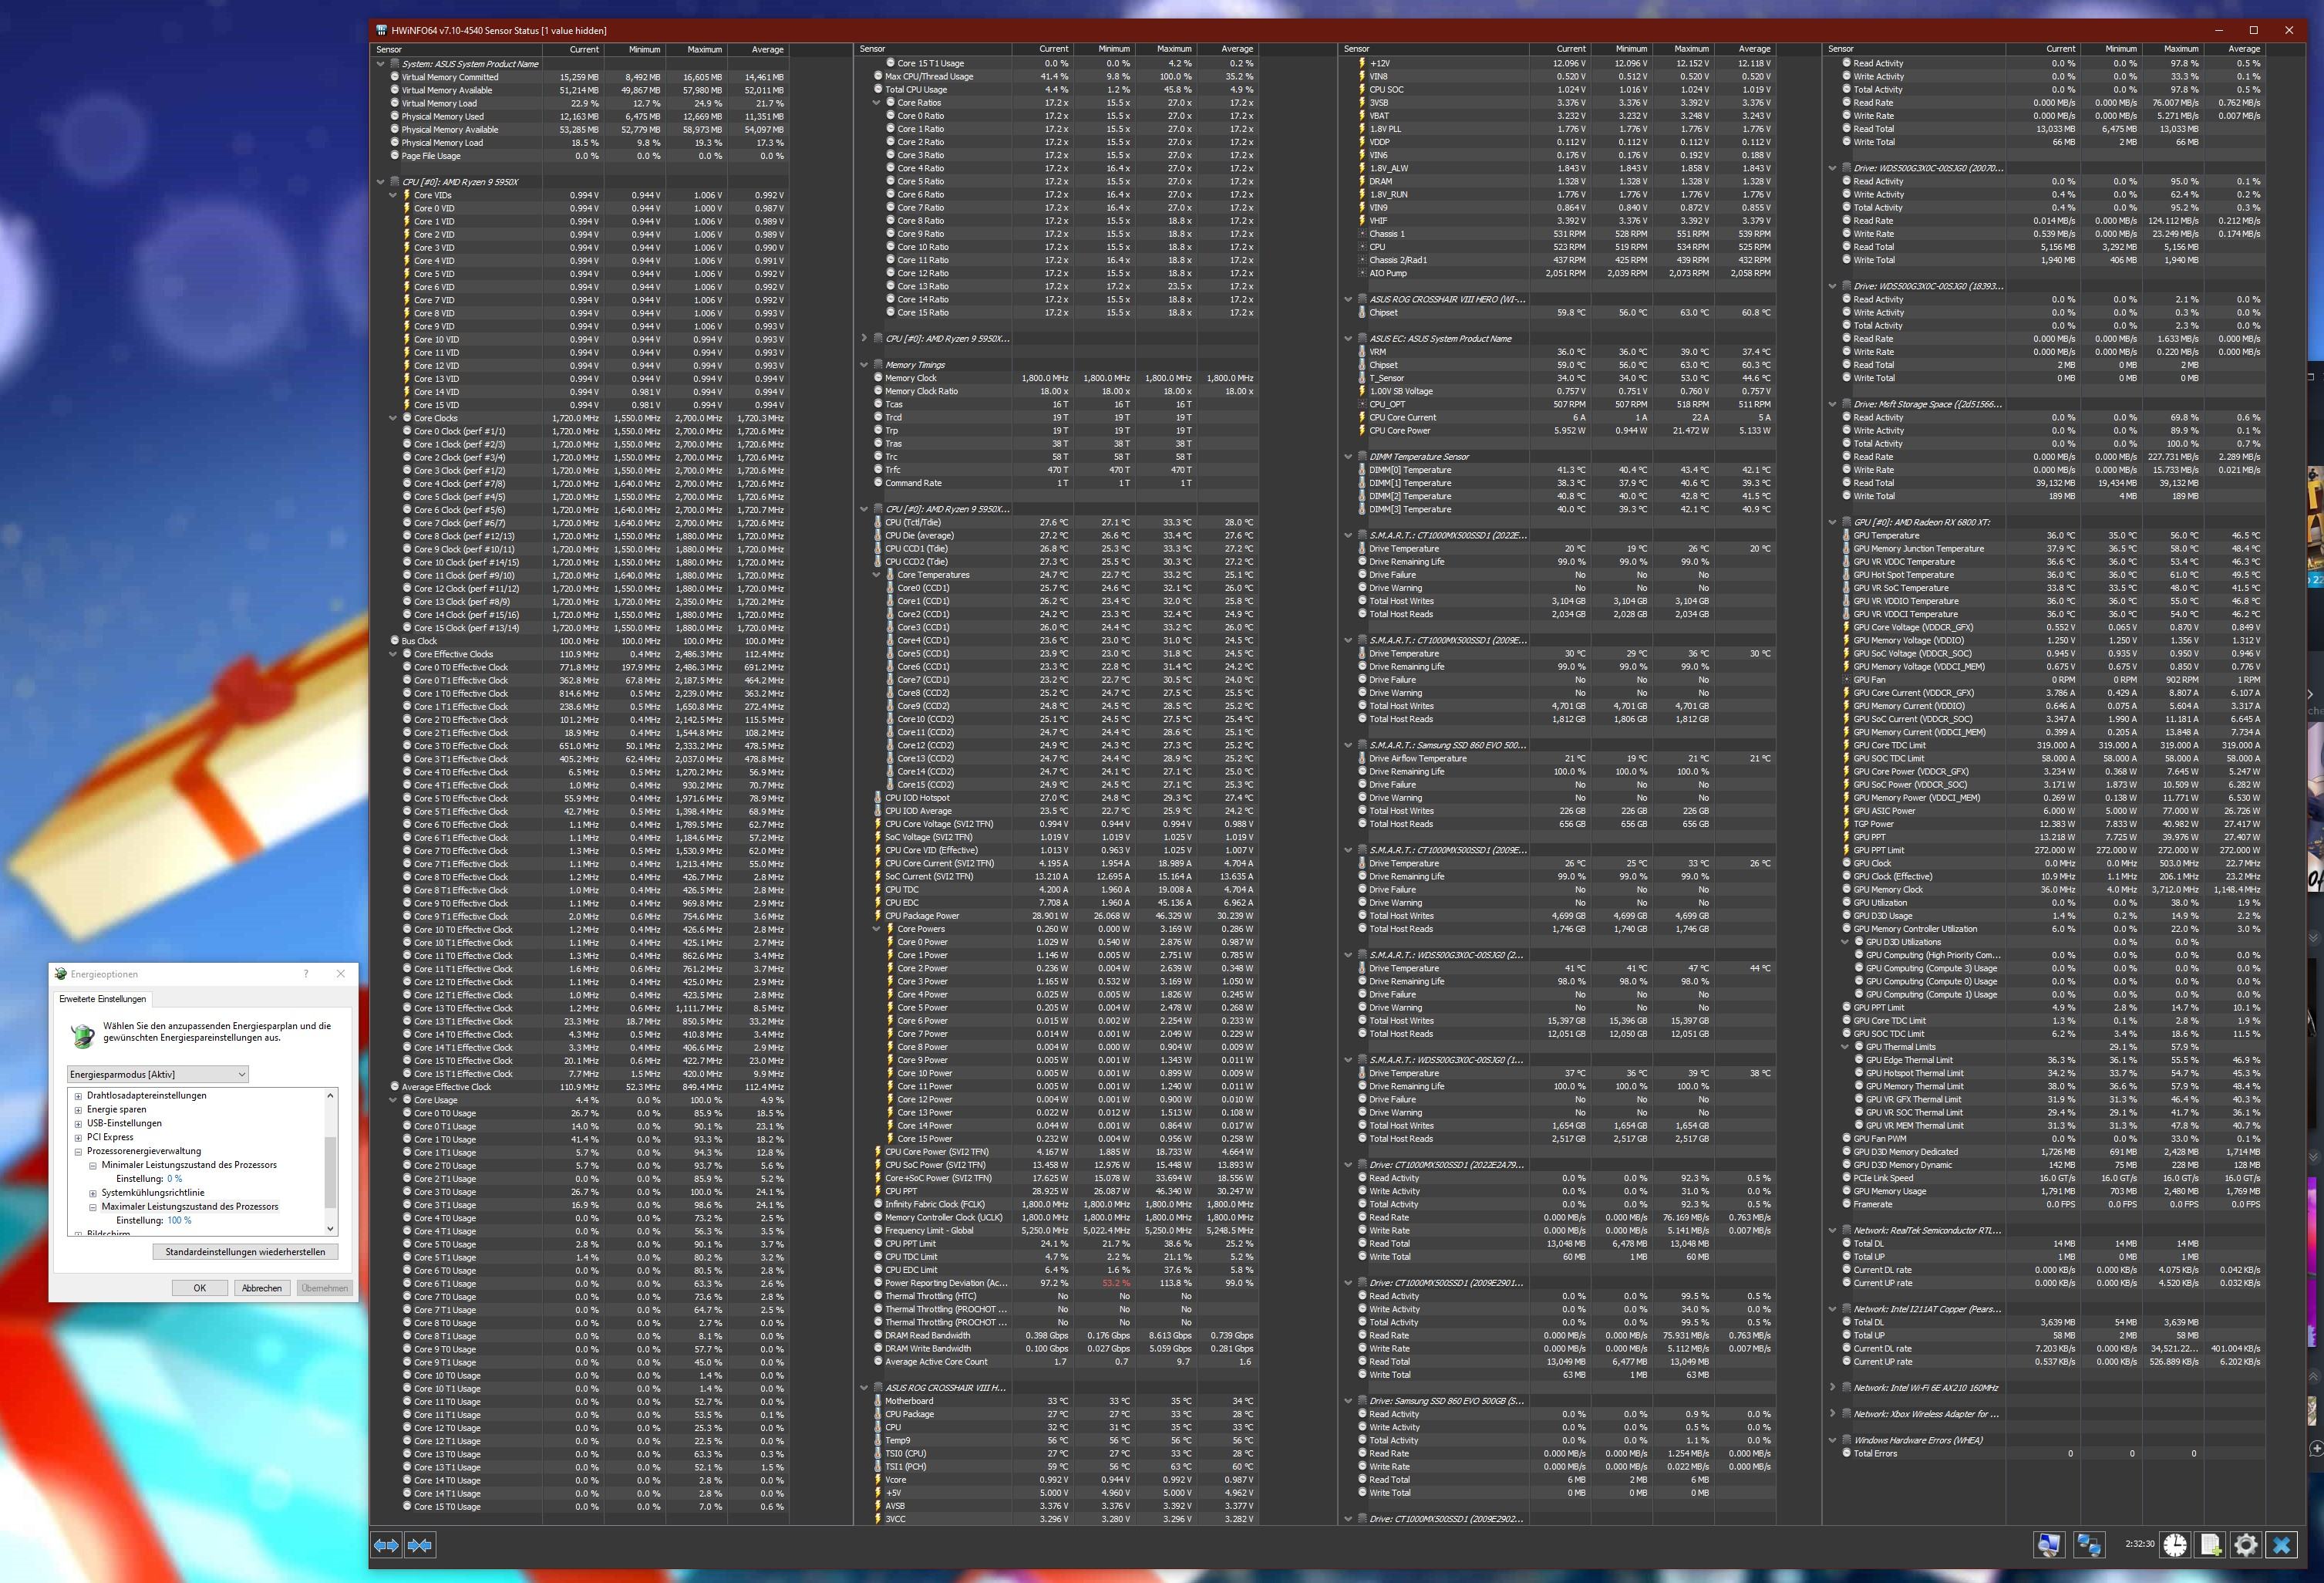Collapse Windows Hardware Errors (WHEA) section

pyautogui.click(x=1832, y=1440)
